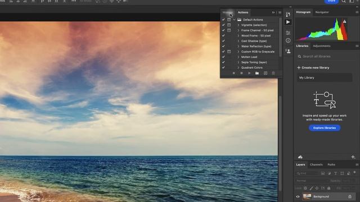360x202 pixels.
Task: Select the Histogram tab
Action: tap(303, 12)
